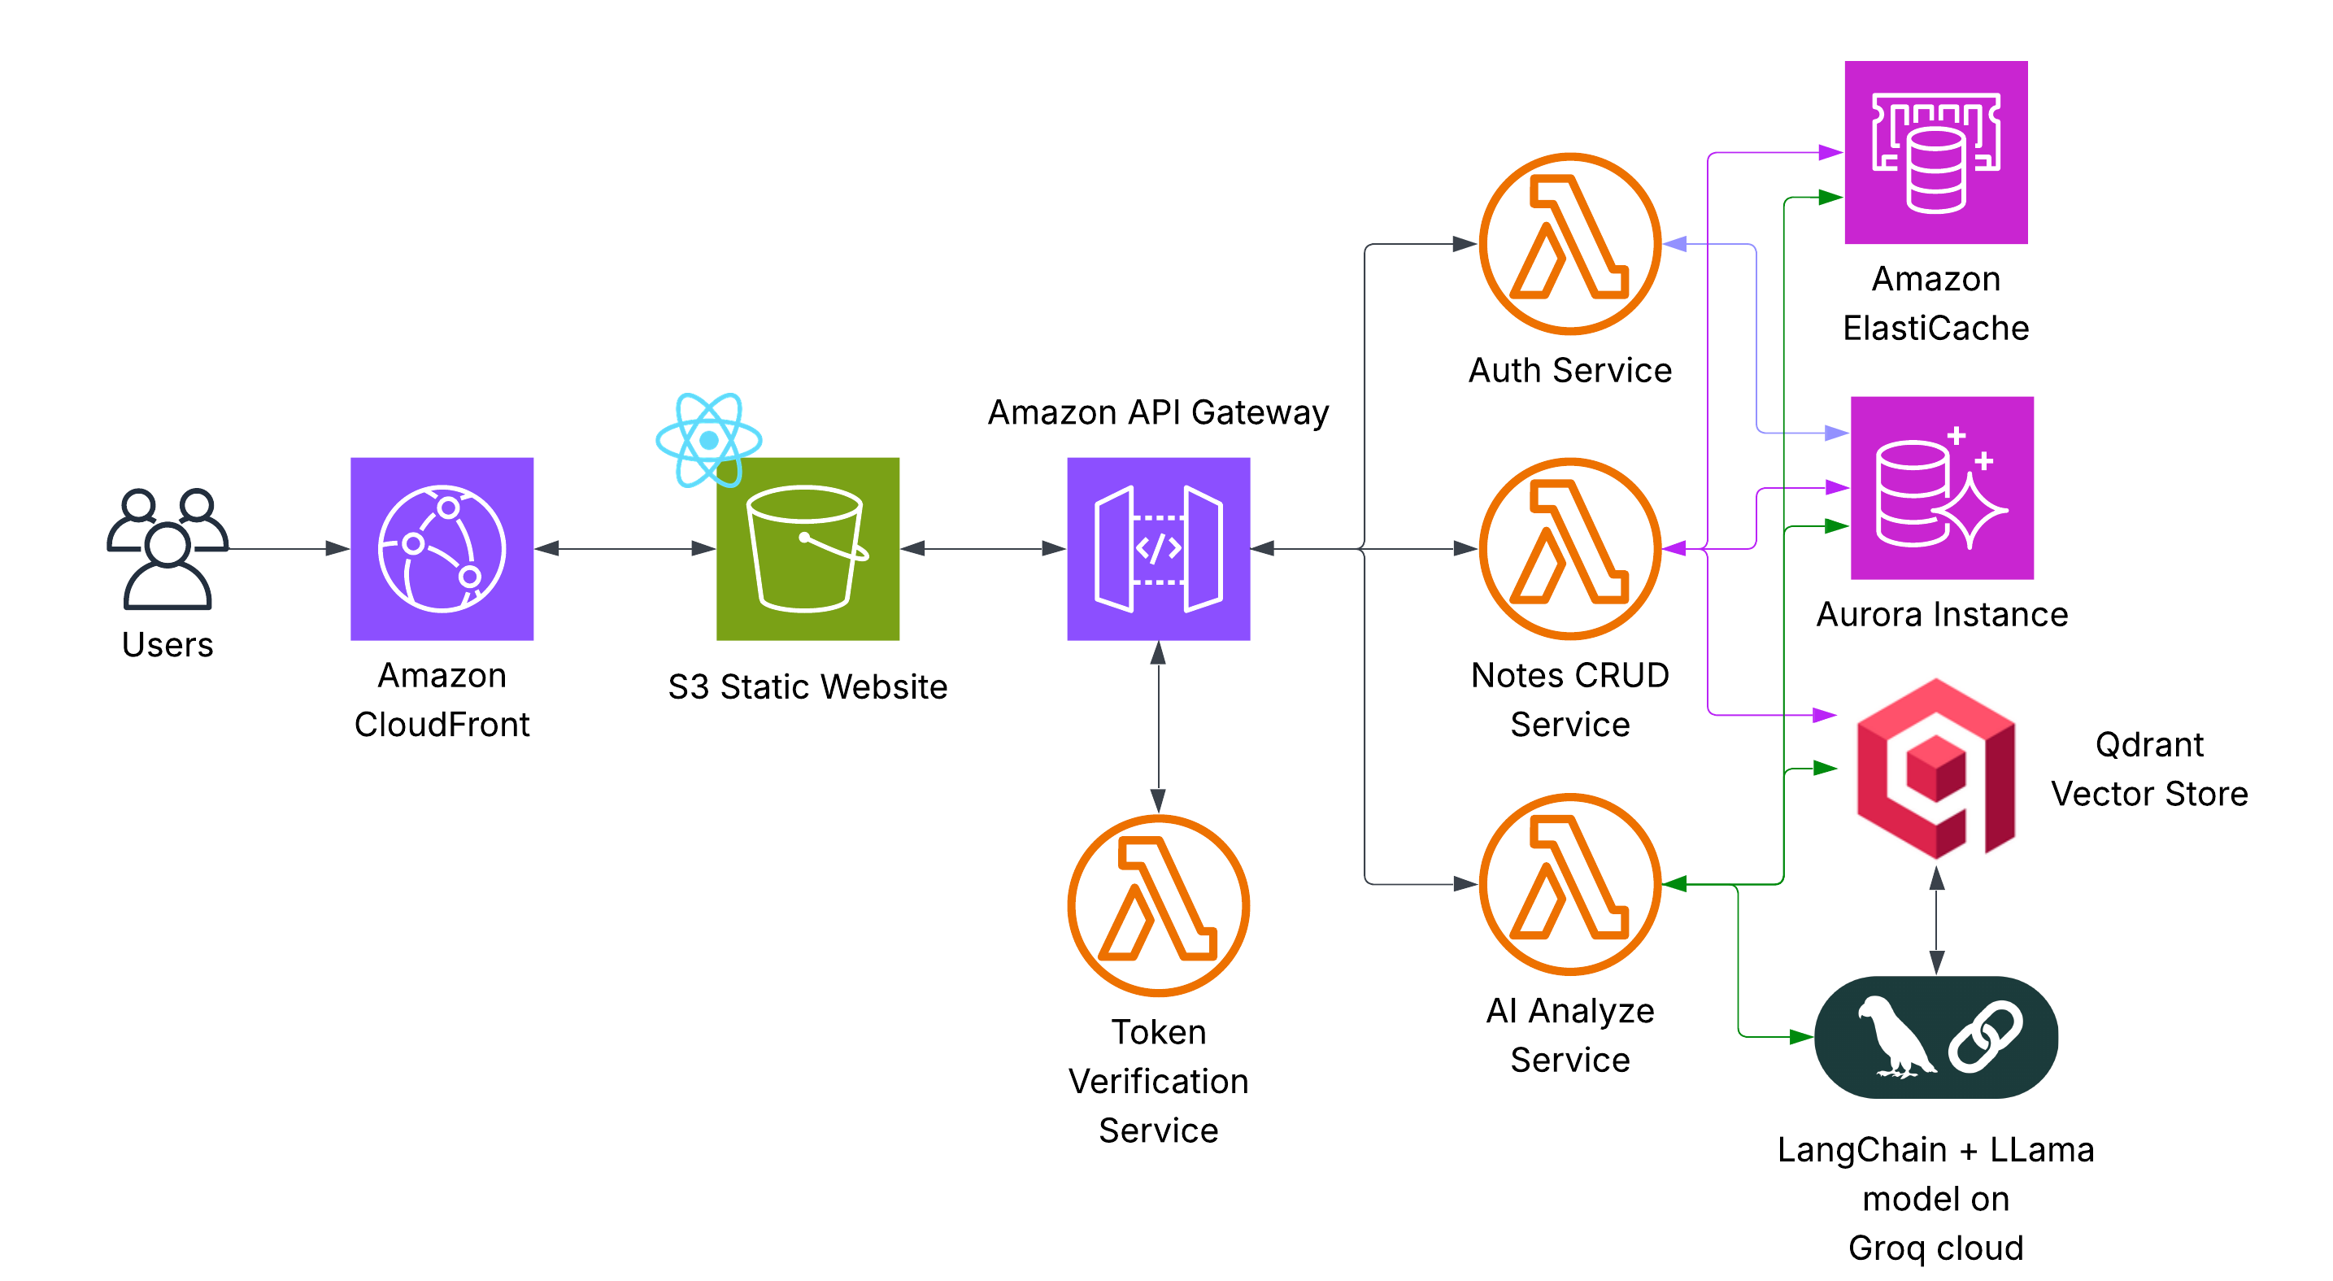Click the React atom logo
This screenshot has width=2333, height=1281.
tap(709, 439)
